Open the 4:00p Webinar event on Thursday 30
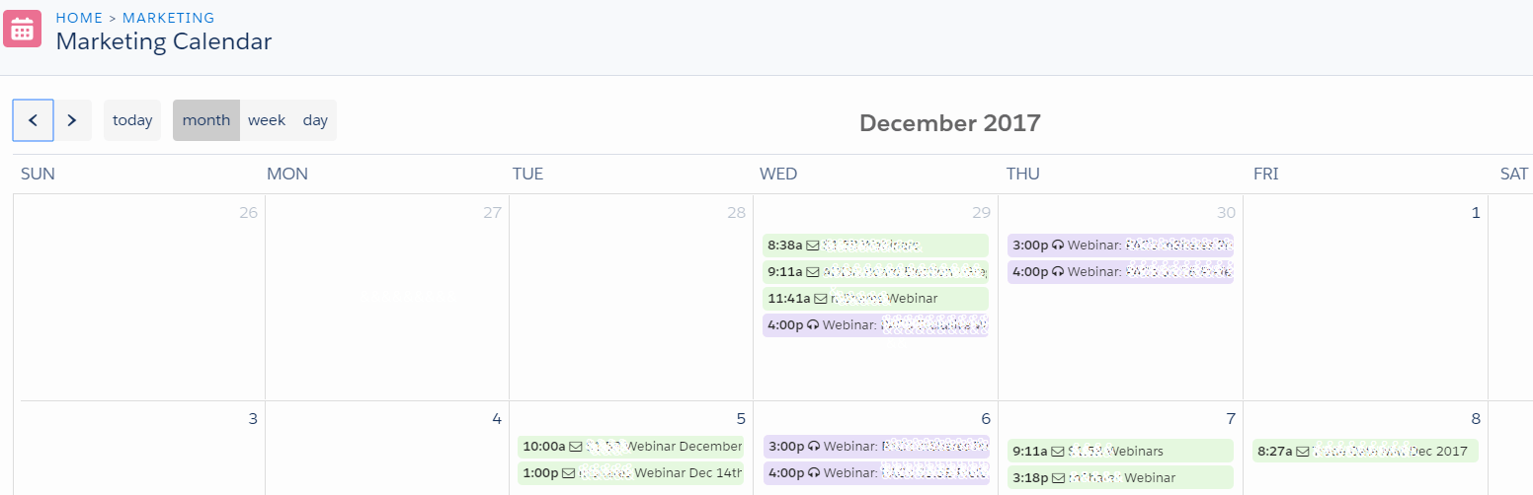Image resolution: width=1533 pixels, height=495 pixels. (1120, 271)
